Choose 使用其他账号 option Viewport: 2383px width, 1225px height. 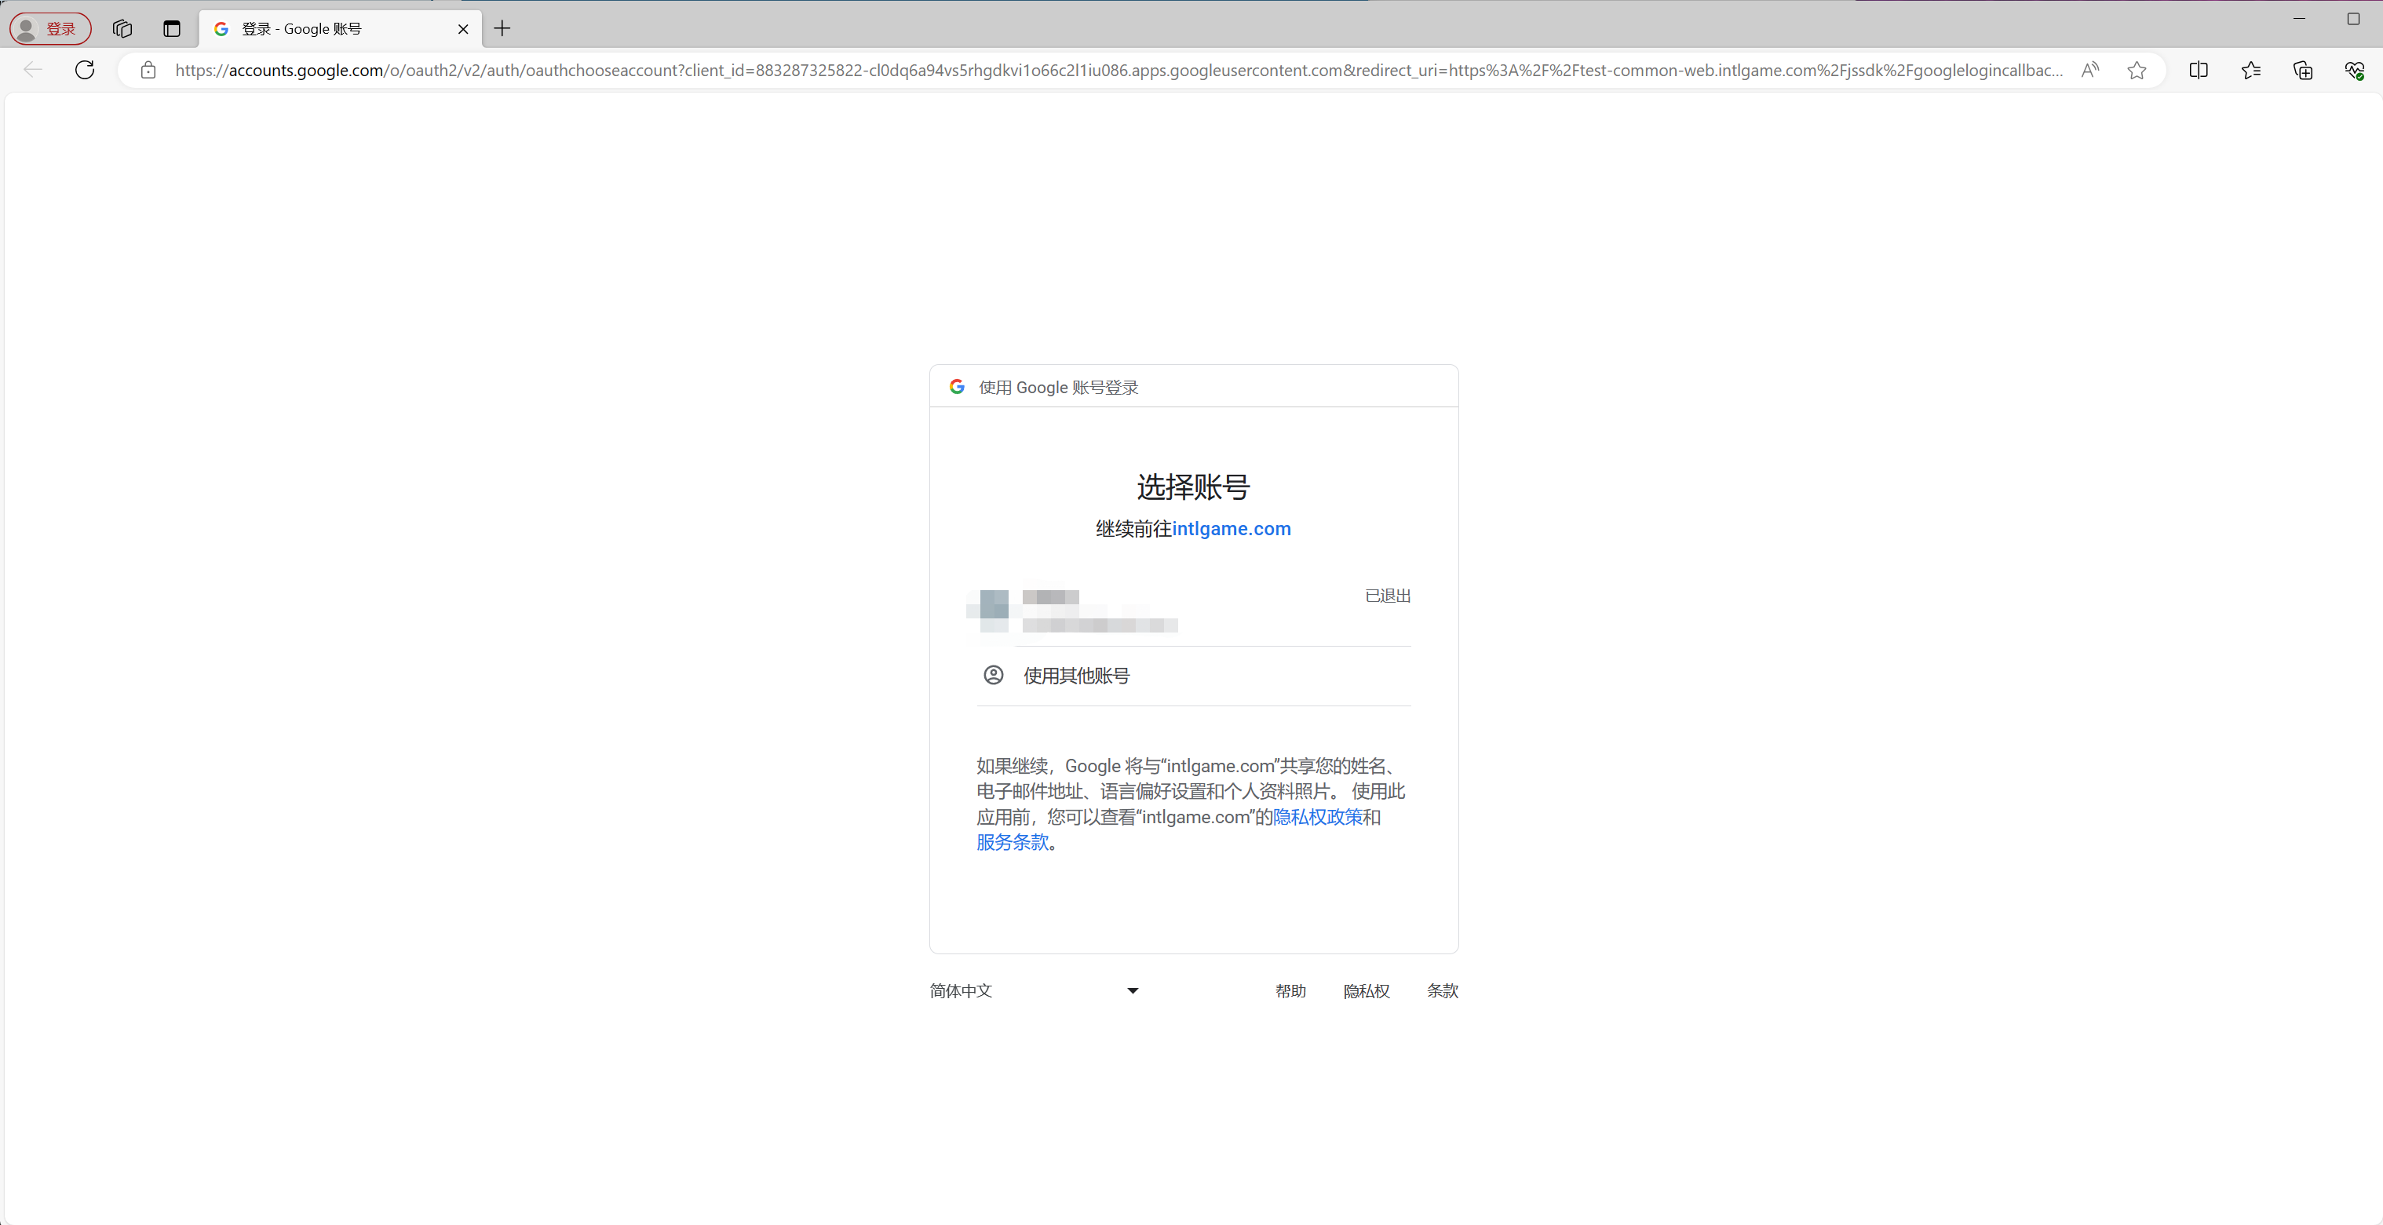pos(1075,674)
